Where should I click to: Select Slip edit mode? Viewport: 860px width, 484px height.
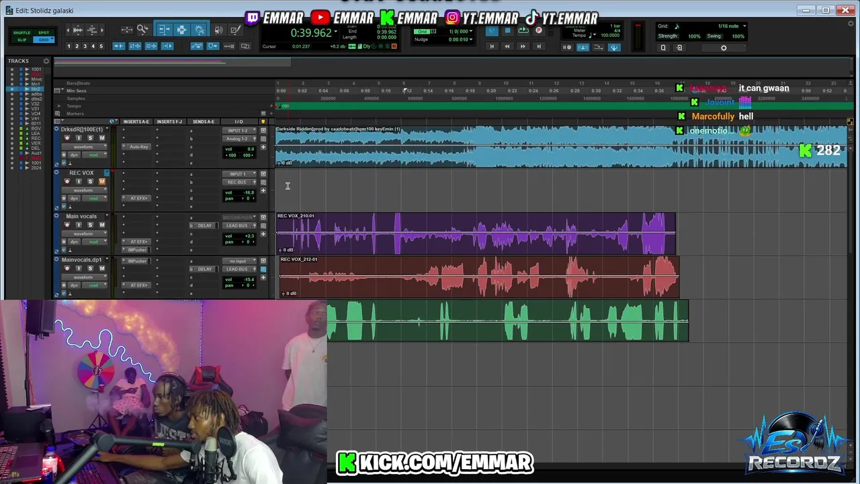click(21, 40)
